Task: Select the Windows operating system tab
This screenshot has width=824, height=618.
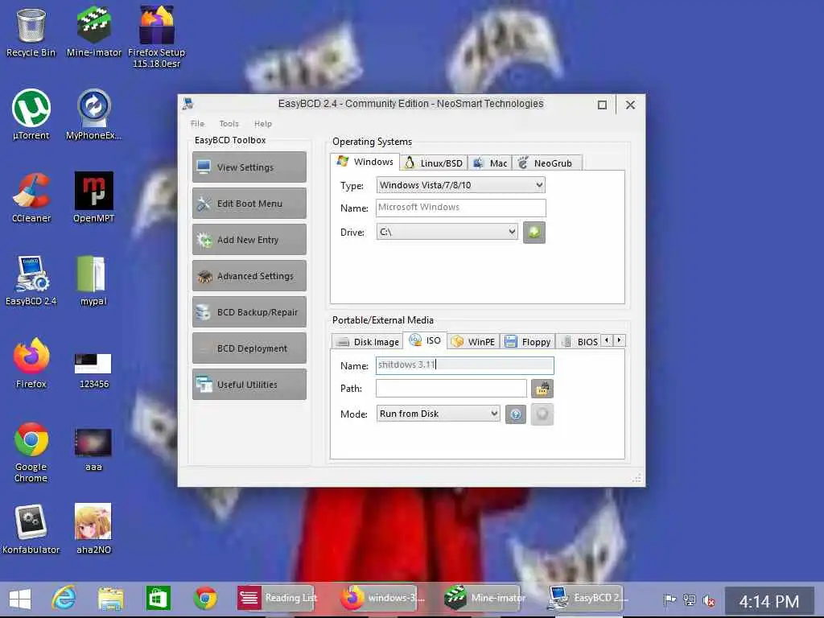Action: (x=365, y=161)
